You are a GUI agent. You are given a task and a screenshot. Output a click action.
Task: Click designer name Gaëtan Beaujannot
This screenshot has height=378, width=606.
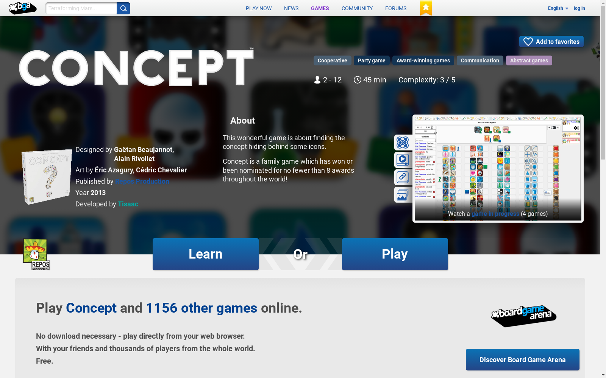[x=144, y=150]
